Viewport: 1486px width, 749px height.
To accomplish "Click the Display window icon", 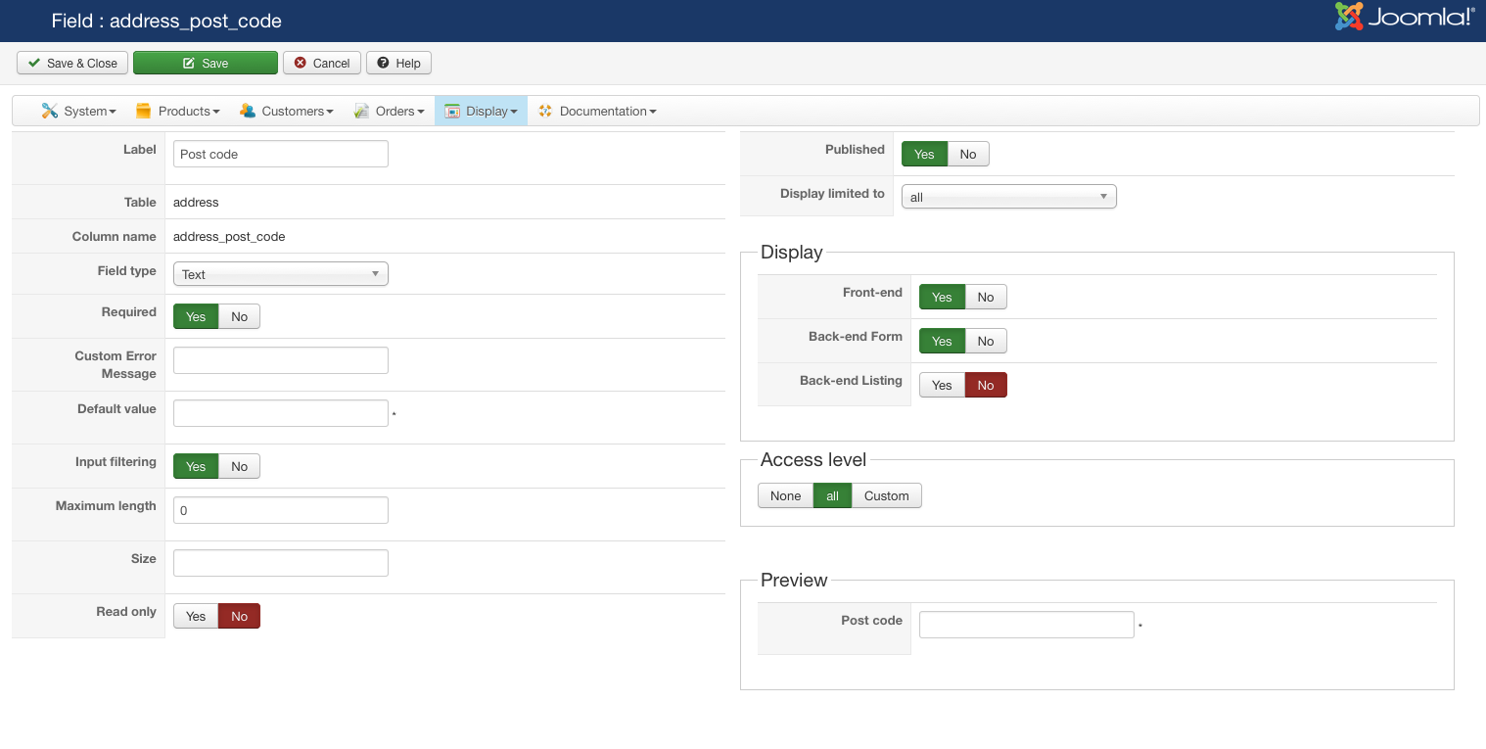I will click(x=452, y=111).
